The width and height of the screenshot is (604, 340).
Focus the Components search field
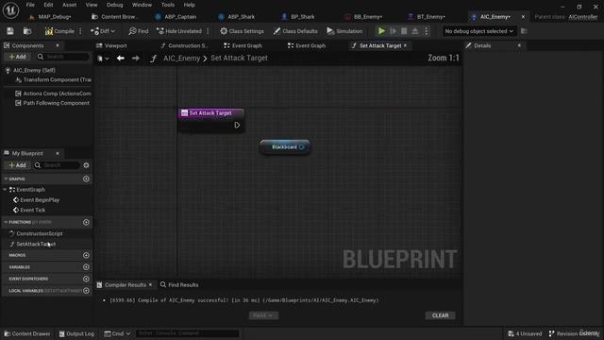pos(63,57)
